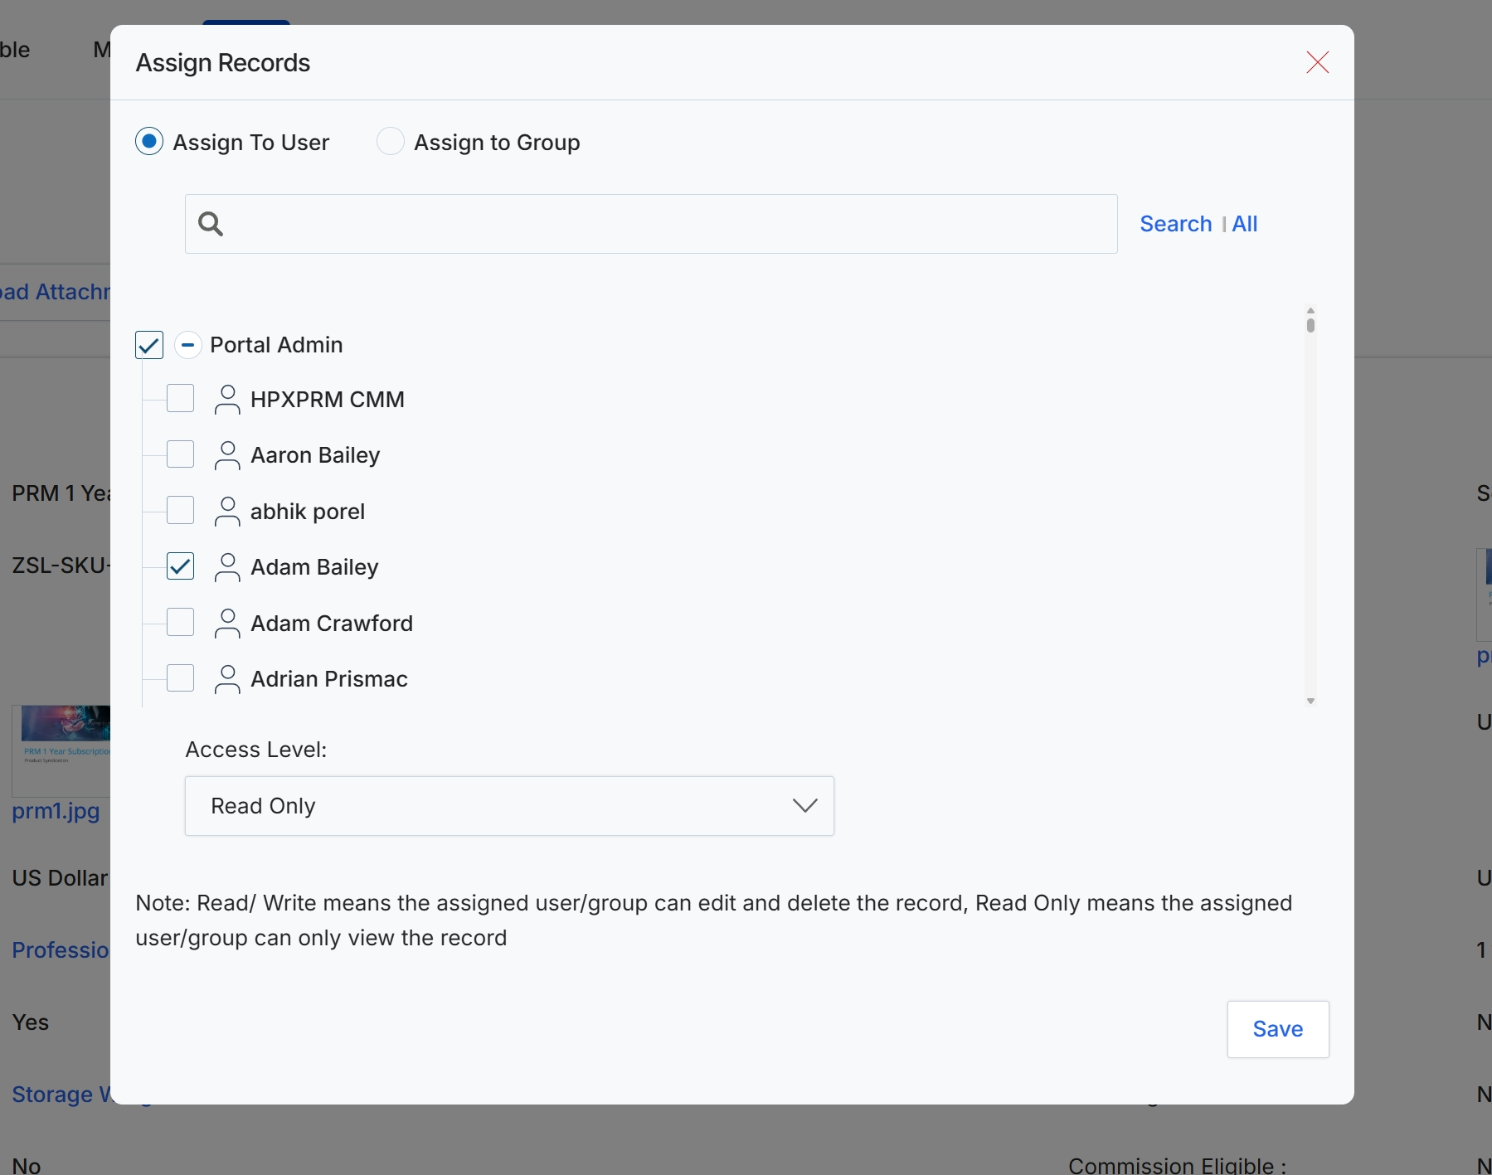Select the Assign To User radio button
Screen dimensions: 1492x1175
(x=149, y=142)
